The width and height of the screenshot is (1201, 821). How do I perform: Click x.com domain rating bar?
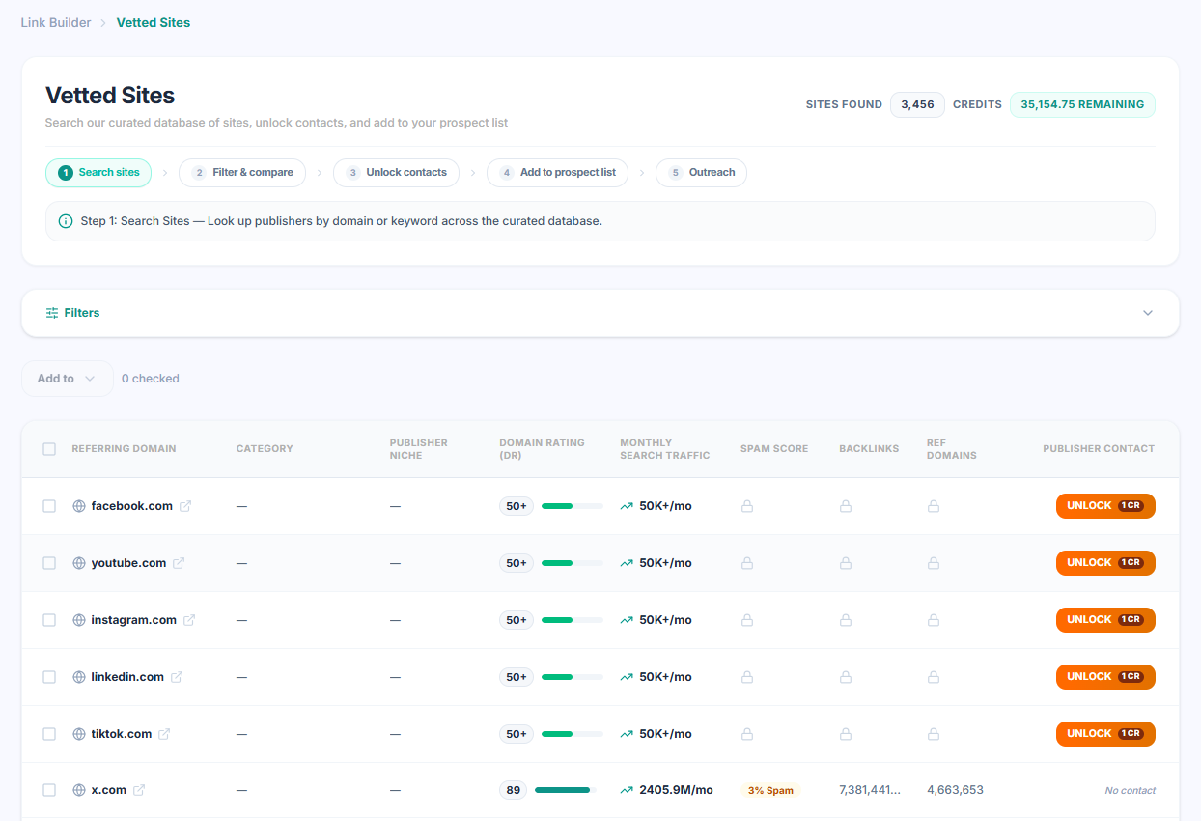pos(566,790)
